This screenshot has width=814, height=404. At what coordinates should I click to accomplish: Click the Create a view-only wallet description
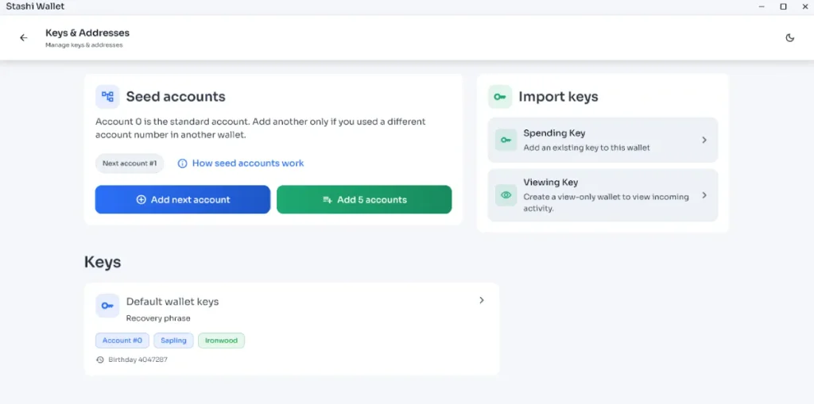(x=606, y=202)
